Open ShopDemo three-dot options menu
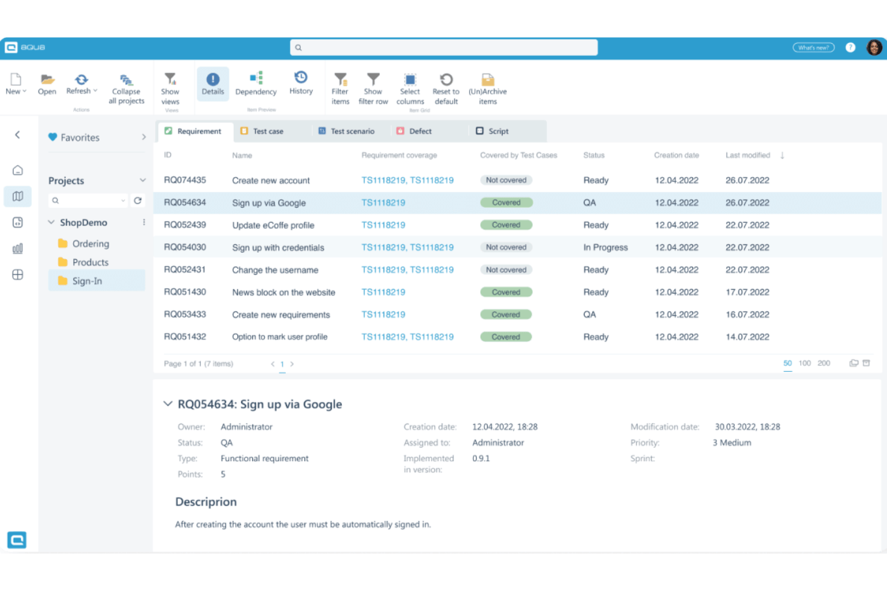Screen dimensions: 887x591 (x=144, y=222)
